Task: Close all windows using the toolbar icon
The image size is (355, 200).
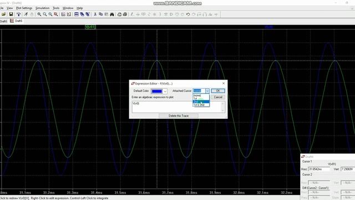Action: pos(88,14)
